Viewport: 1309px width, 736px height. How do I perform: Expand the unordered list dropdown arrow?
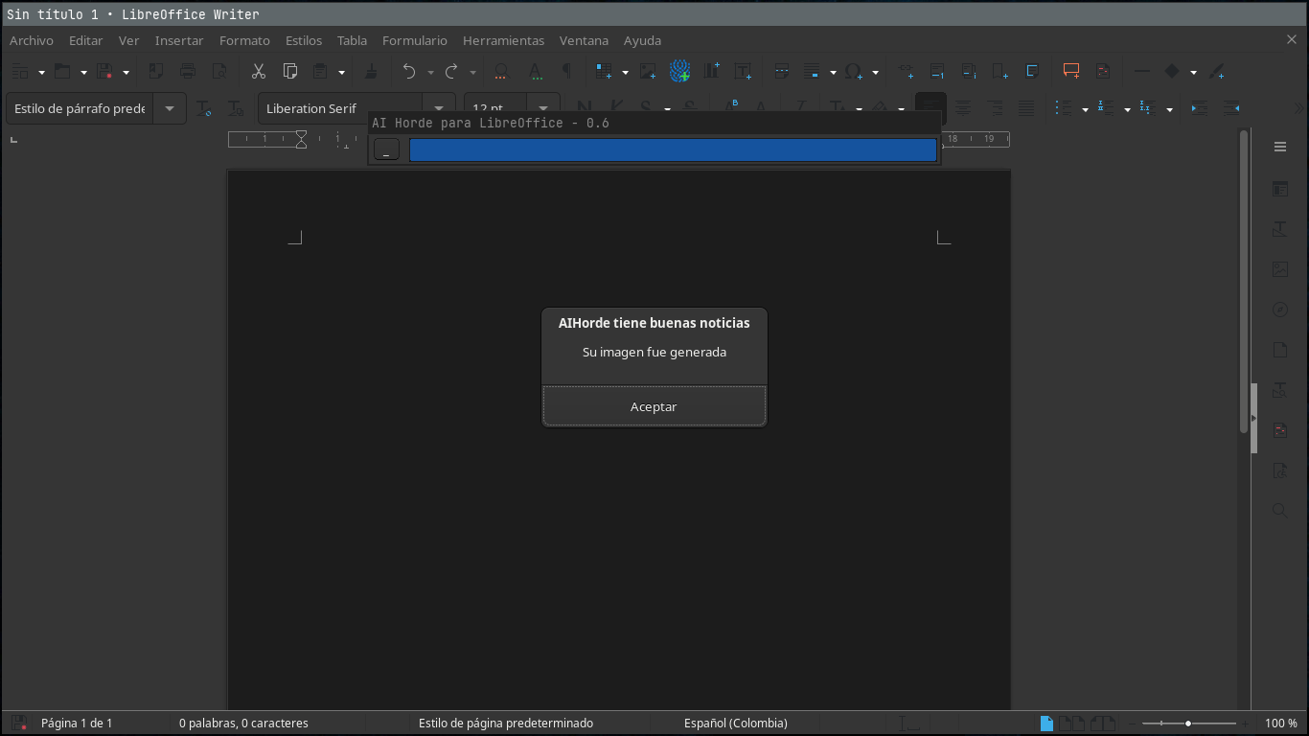pyautogui.click(x=1085, y=109)
